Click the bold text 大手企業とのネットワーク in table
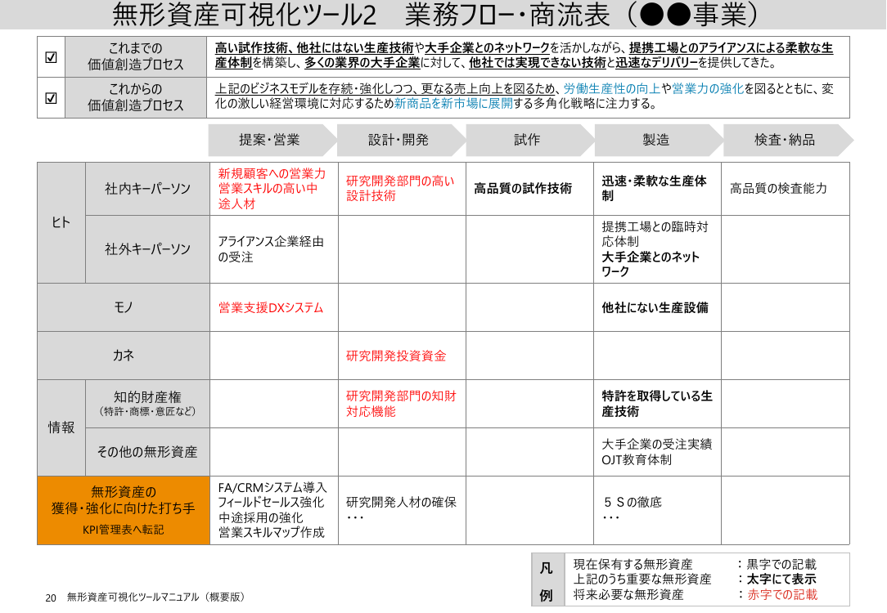This screenshot has width=887, height=613. pos(651,265)
